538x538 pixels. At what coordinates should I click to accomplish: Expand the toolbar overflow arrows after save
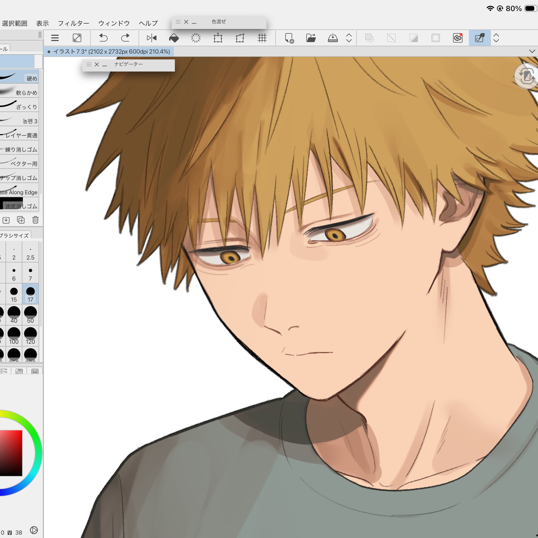point(349,38)
